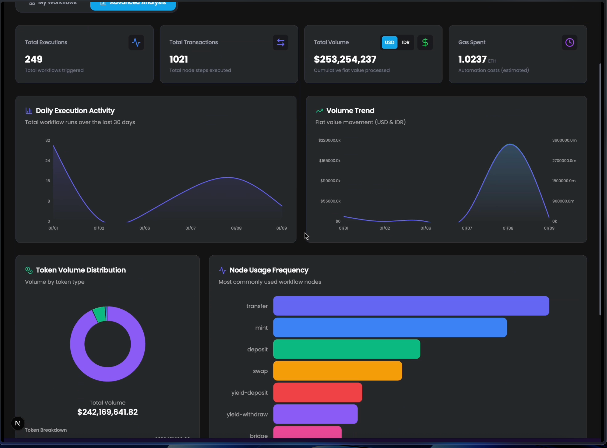
Task: Open the round N badge bottom left
Action: (x=18, y=423)
